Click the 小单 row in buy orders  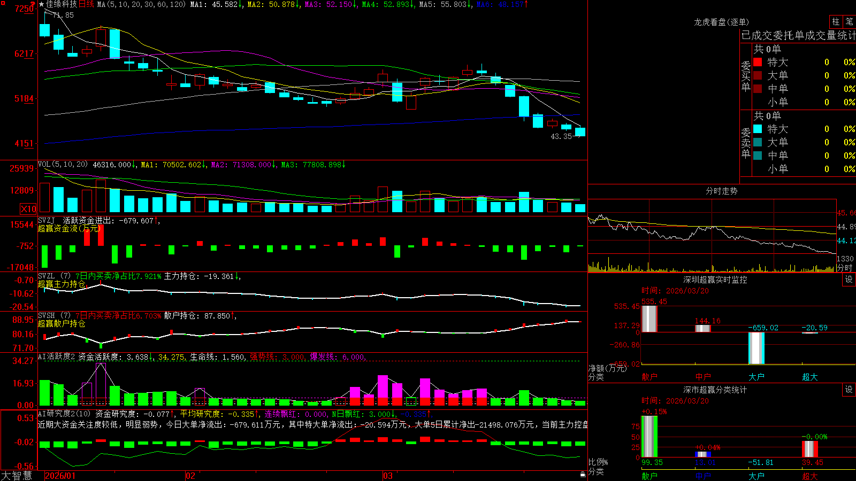tap(804, 102)
